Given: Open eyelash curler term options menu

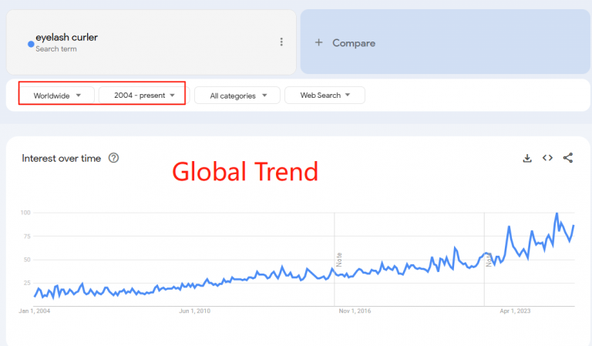Looking at the screenshot, I should click(281, 42).
